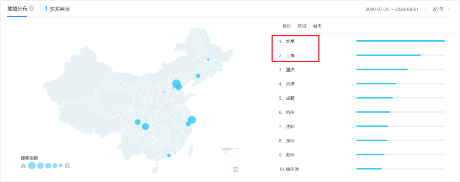The image size is (460, 182).
Task: Click the Harbin bubble in the northeast
Action: click(x=208, y=59)
